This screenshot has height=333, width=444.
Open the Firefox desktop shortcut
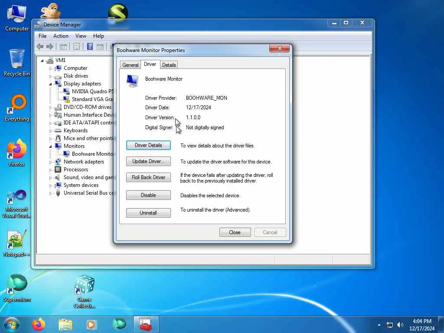coord(17,153)
